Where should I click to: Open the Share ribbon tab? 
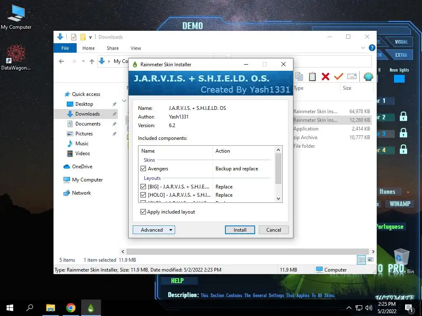click(x=113, y=48)
